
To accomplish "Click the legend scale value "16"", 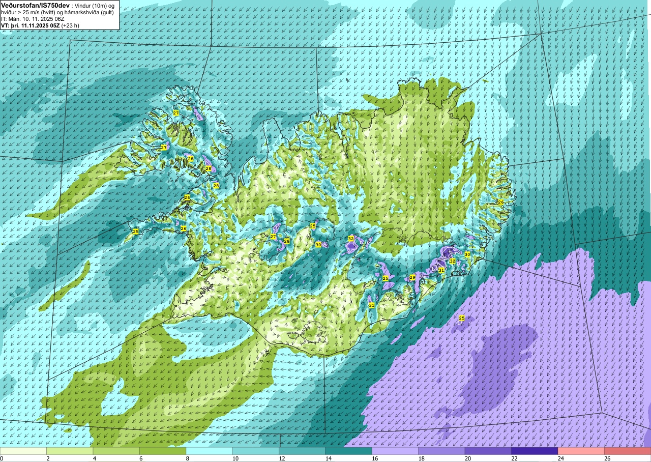I will 375,458.
